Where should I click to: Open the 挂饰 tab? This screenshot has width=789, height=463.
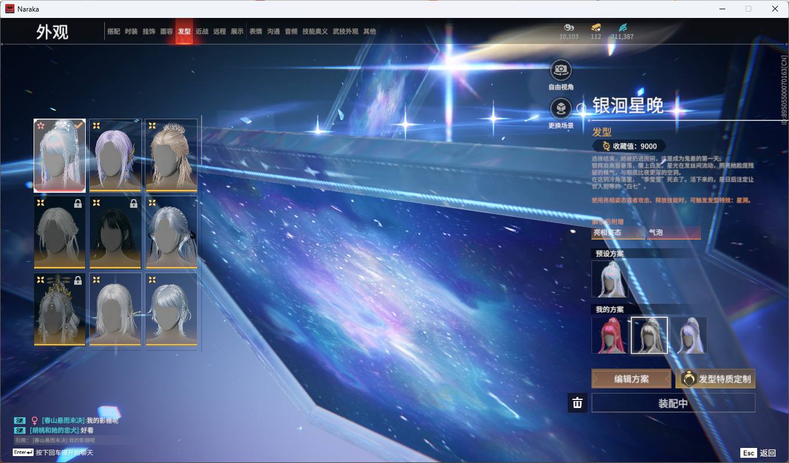tap(149, 31)
